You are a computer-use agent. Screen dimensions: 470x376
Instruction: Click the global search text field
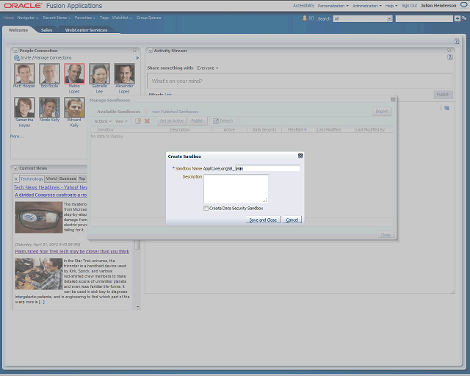tap(424, 18)
